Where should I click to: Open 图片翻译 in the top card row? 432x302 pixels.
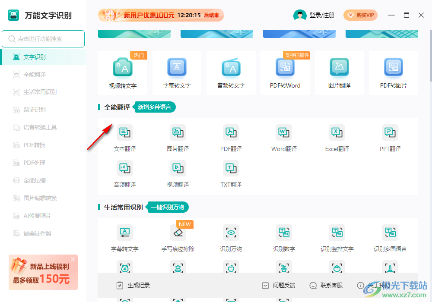pos(339,73)
